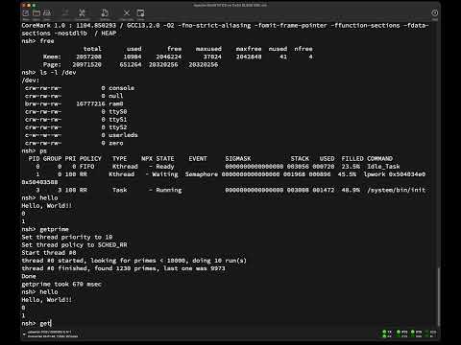Click the 'Kmem:' memory row label

coord(52,57)
